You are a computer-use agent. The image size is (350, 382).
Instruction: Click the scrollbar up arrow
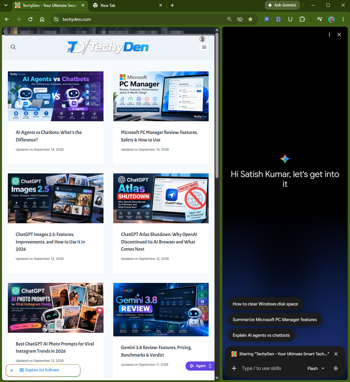(217, 30)
